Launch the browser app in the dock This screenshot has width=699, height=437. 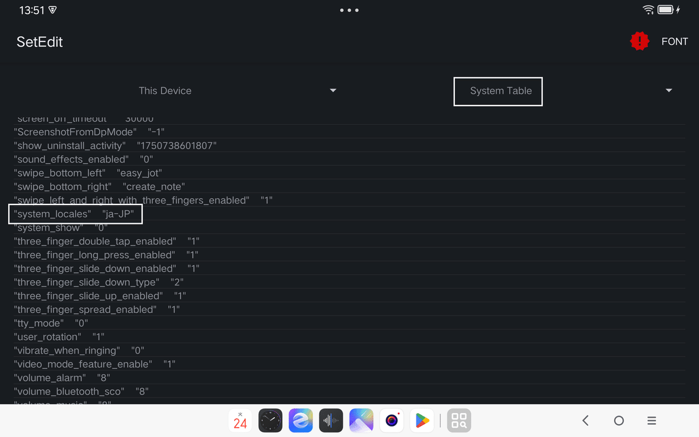pyautogui.click(x=301, y=420)
